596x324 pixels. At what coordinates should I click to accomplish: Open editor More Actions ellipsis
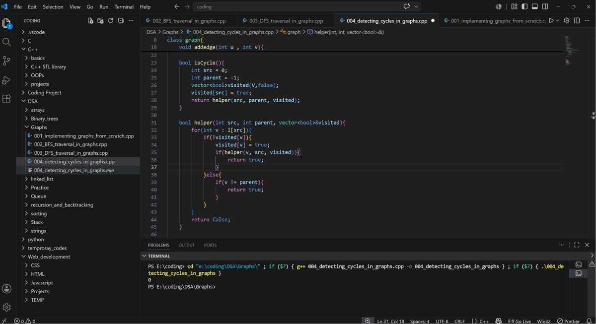[x=587, y=21]
